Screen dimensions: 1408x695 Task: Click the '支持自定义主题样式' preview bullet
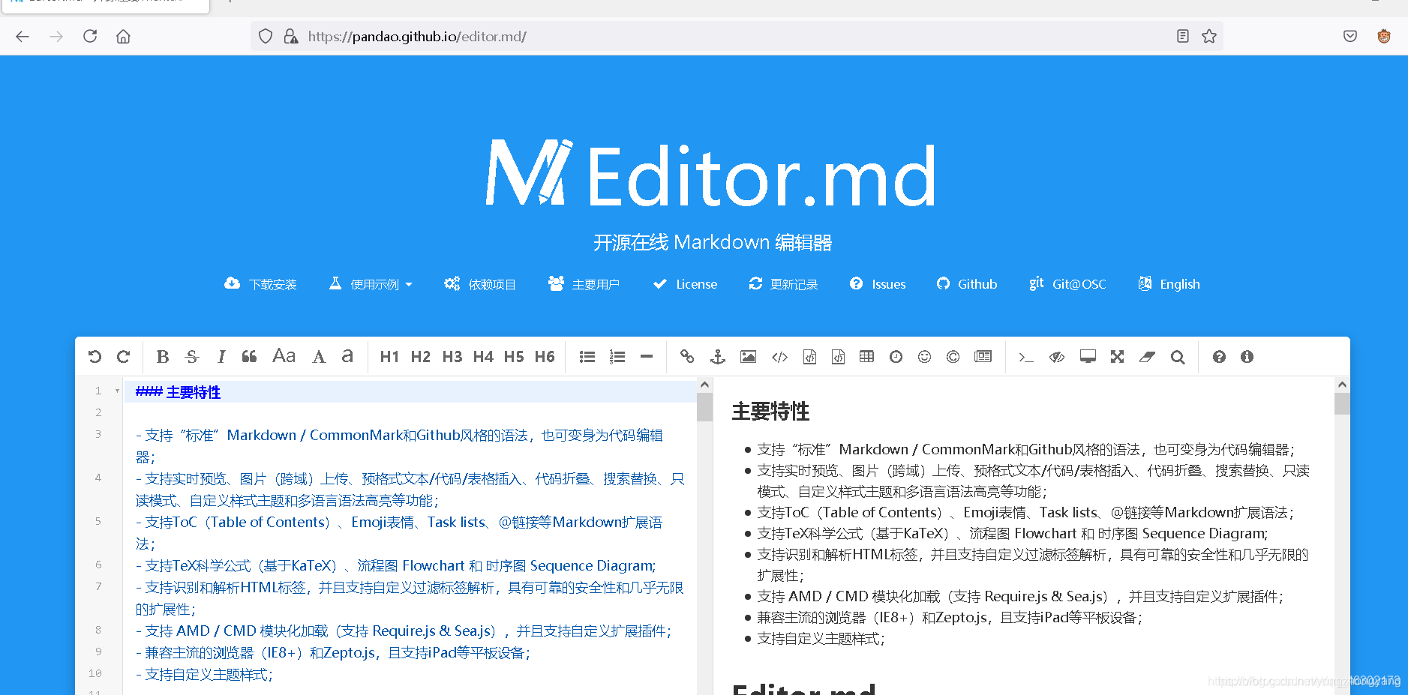pyautogui.click(x=821, y=639)
